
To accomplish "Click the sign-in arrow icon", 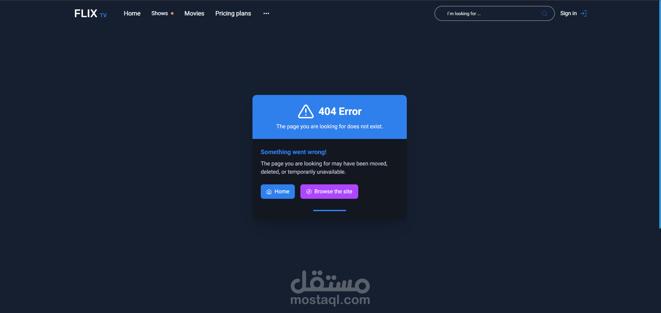I will (583, 13).
